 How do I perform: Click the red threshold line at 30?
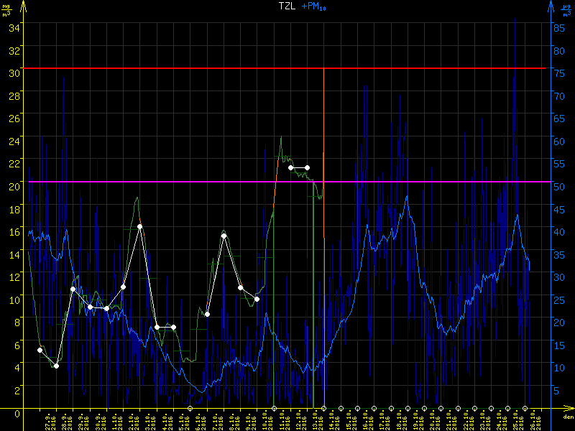pyautogui.click(x=180, y=68)
